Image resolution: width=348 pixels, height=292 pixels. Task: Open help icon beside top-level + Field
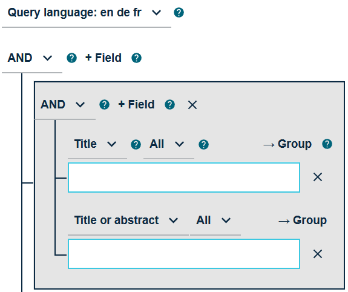coord(137,58)
